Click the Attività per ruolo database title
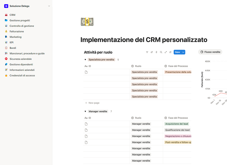 [98, 52]
